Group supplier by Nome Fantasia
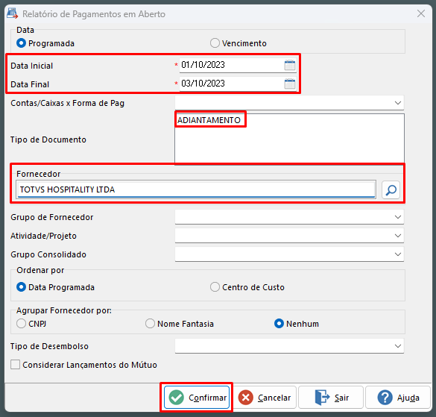The width and height of the screenshot is (436, 417). tap(150, 324)
